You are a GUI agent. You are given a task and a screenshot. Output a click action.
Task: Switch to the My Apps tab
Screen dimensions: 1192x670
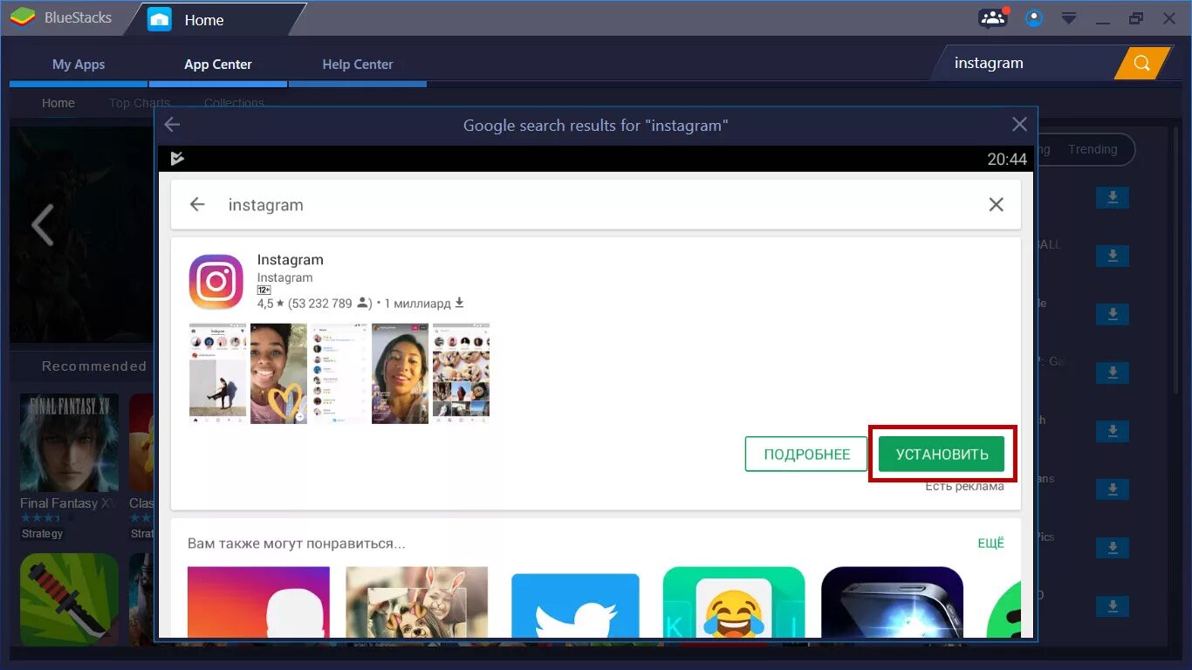pyautogui.click(x=79, y=65)
